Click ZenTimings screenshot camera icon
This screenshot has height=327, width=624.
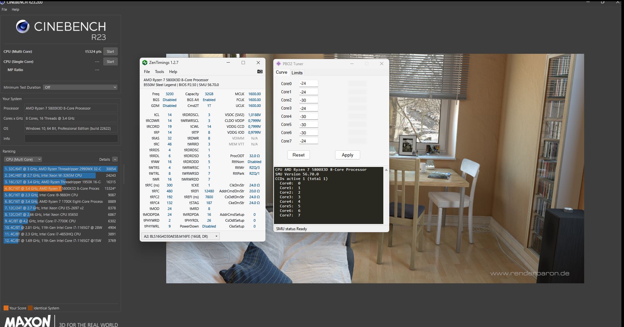tap(260, 71)
